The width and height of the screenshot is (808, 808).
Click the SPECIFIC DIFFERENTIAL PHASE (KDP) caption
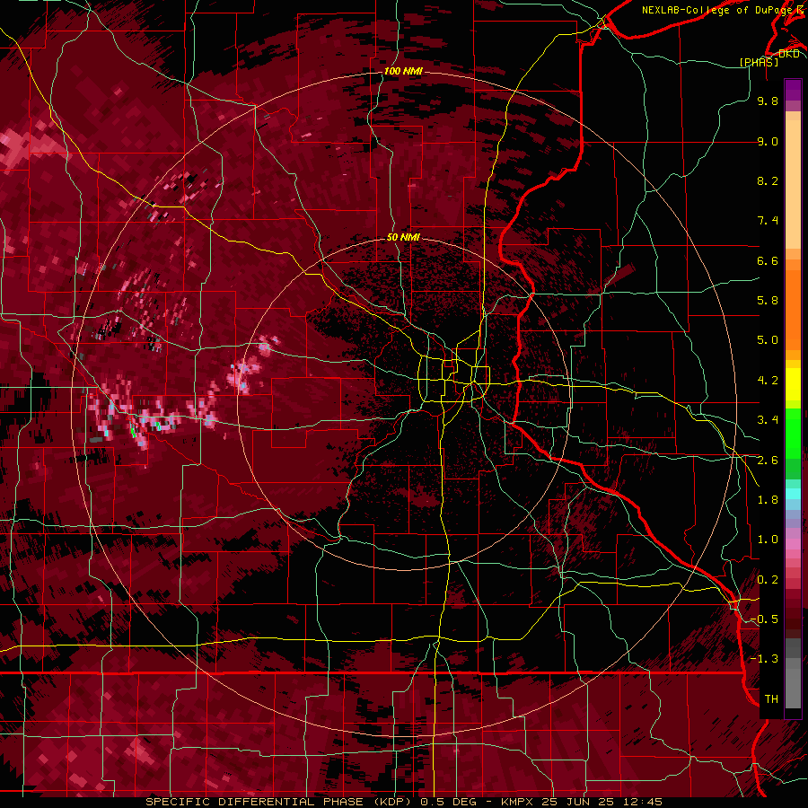[279, 802]
